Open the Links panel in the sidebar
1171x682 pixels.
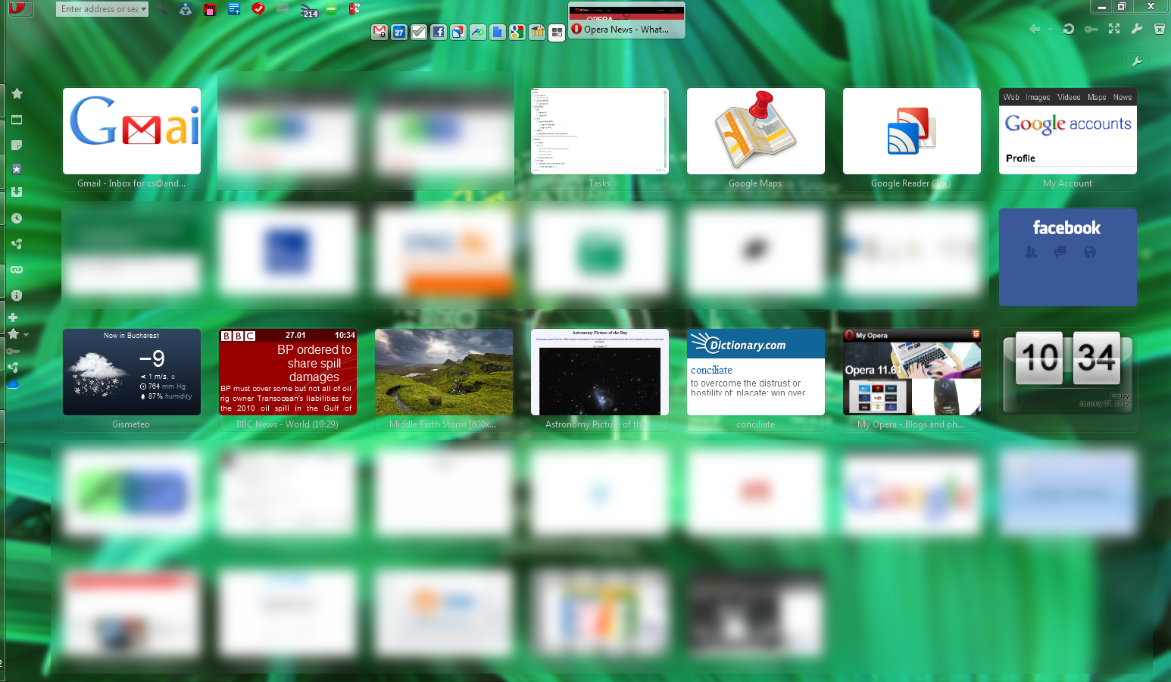(17, 270)
